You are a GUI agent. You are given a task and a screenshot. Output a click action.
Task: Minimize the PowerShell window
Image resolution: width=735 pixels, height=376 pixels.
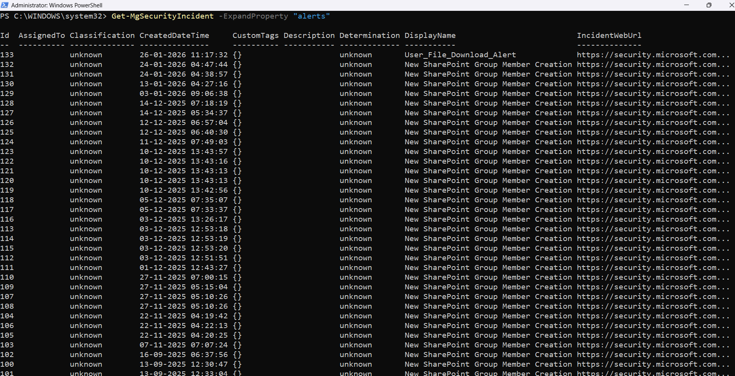(687, 5)
